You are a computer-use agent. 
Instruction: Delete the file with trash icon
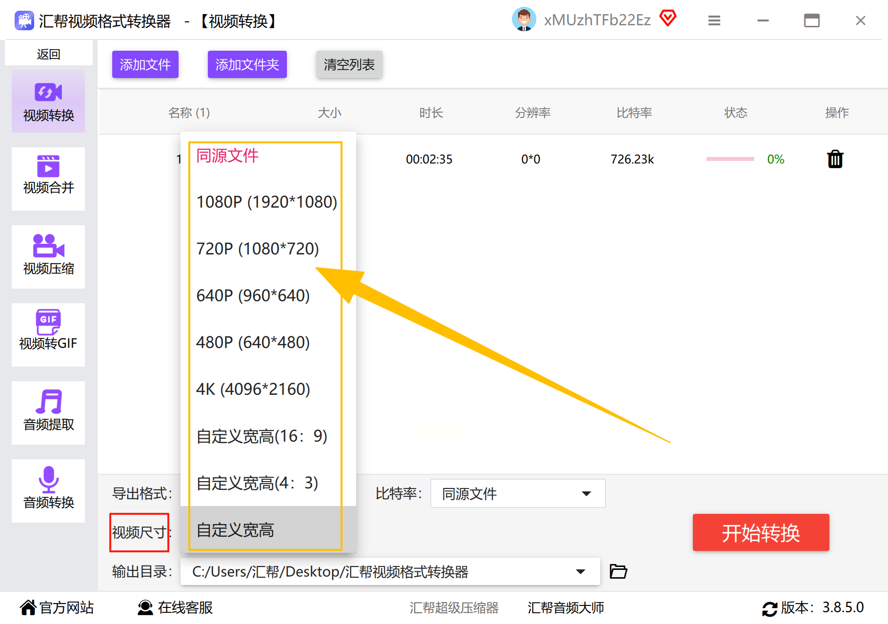tap(835, 159)
